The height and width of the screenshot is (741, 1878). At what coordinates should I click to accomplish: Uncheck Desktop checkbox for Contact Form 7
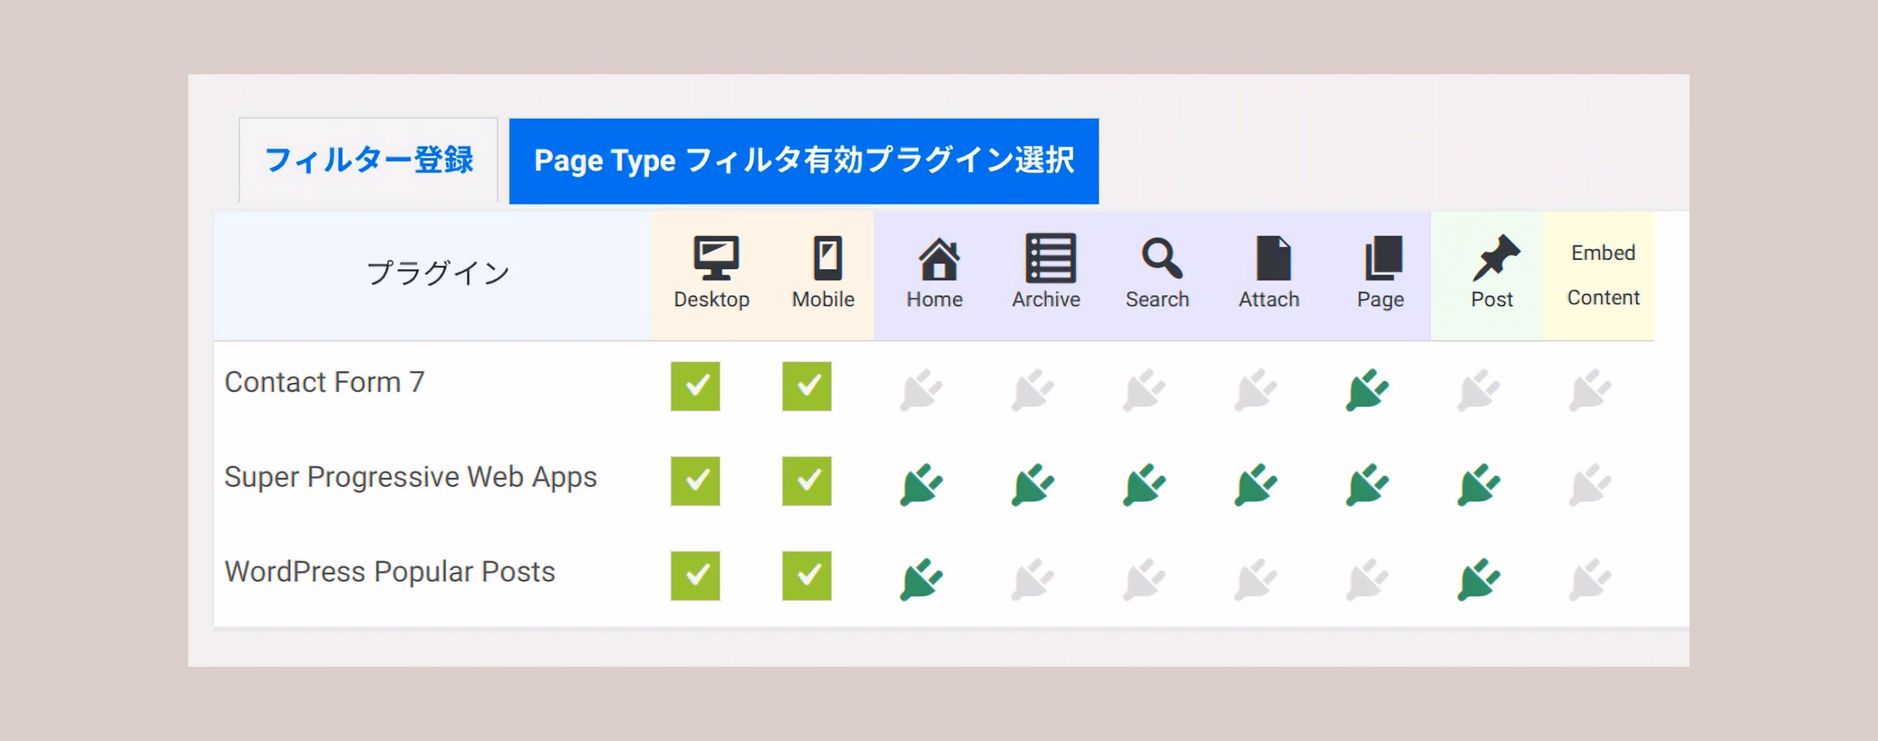(695, 386)
